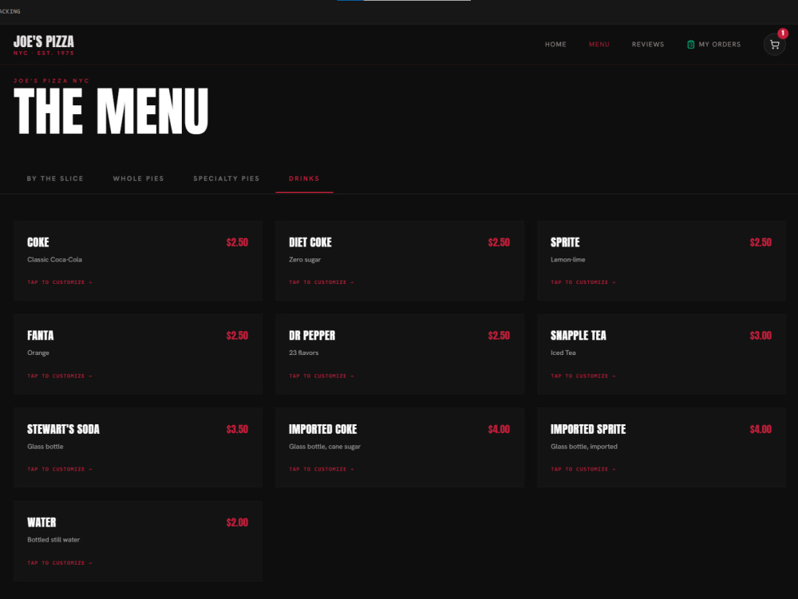Open the Menu nav link
Screen dimensions: 798x599
pos(599,45)
